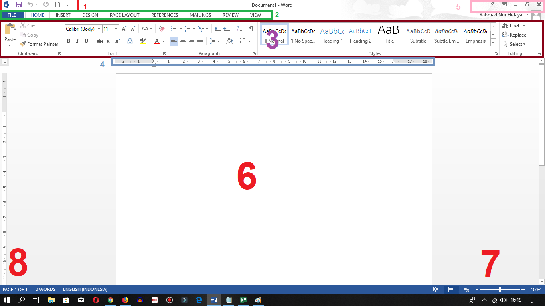Apply superscript formatting

tap(118, 41)
